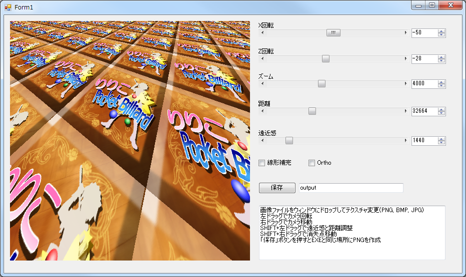Increase the ズーム value with up spinner
The height and width of the screenshot is (277, 466).
click(441, 82)
